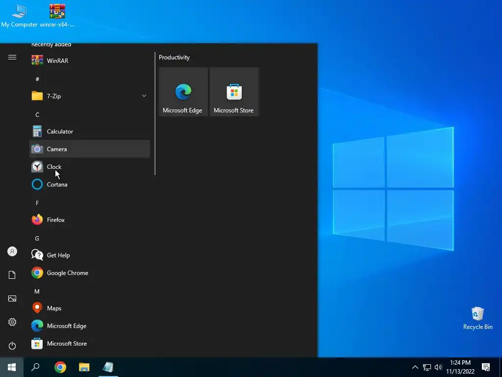Click the Productivity group title
Image resolution: width=502 pixels, height=377 pixels.
click(174, 57)
